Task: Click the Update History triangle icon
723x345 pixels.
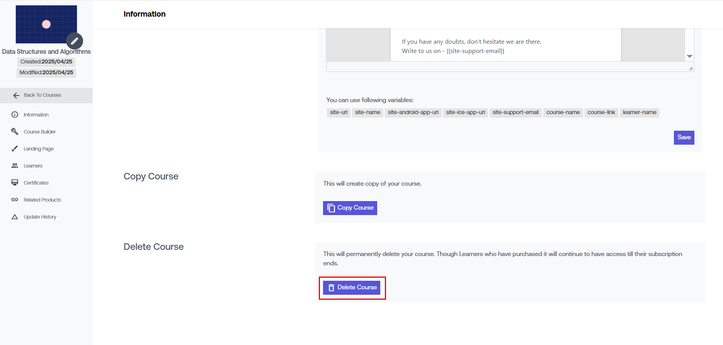Action: point(15,217)
